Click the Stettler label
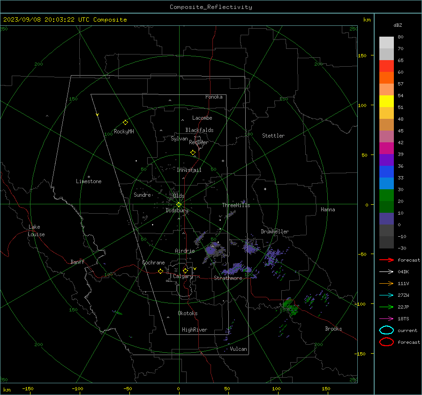This screenshot has width=422, height=395. pyautogui.click(x=273, y=136)
